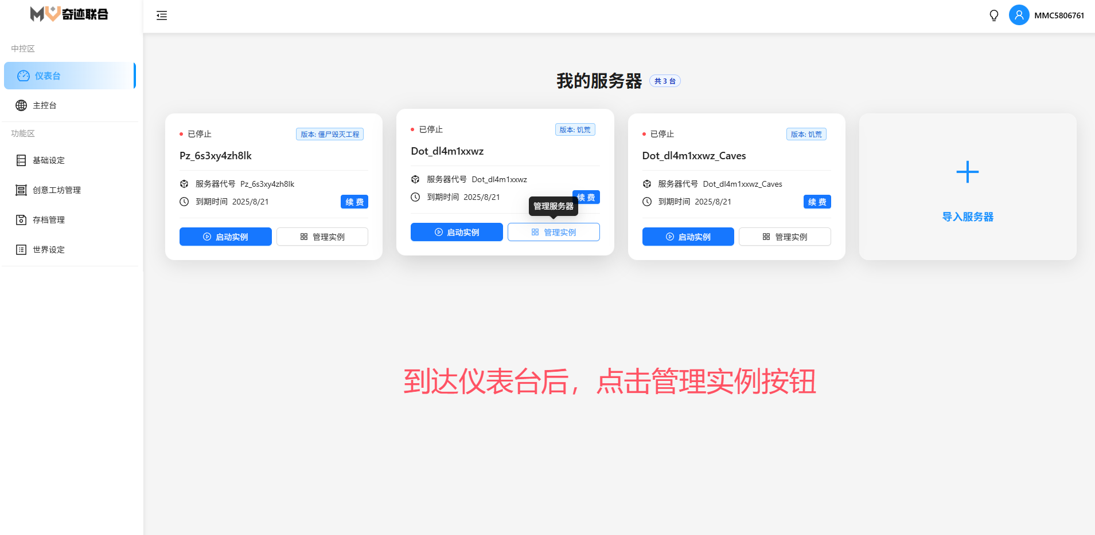1095x535 pixels.
Task: Click the globe icon next to 主控台
Action: [21, 105]
